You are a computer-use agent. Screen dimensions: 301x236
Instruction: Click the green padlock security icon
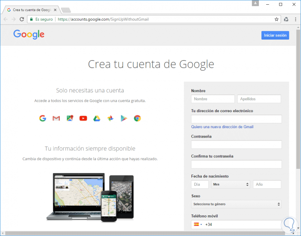coord(31,19)
